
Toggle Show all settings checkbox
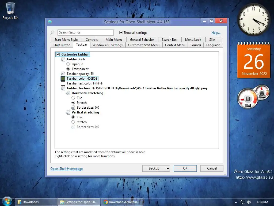coord(121,32)
